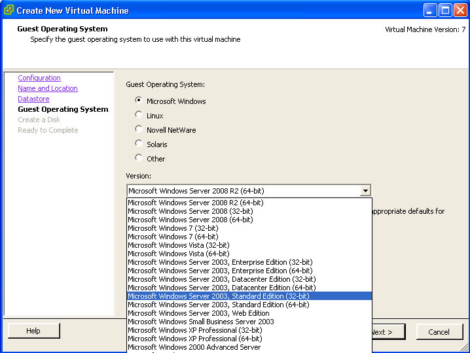Select Server 2003 Enterprise Edition (64-bit)

[249, 271]
